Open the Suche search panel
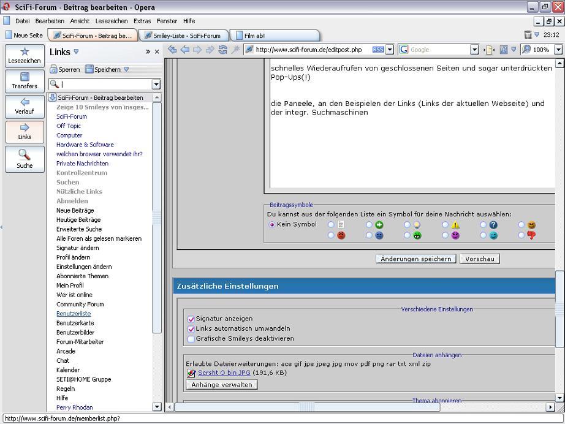 25,159
